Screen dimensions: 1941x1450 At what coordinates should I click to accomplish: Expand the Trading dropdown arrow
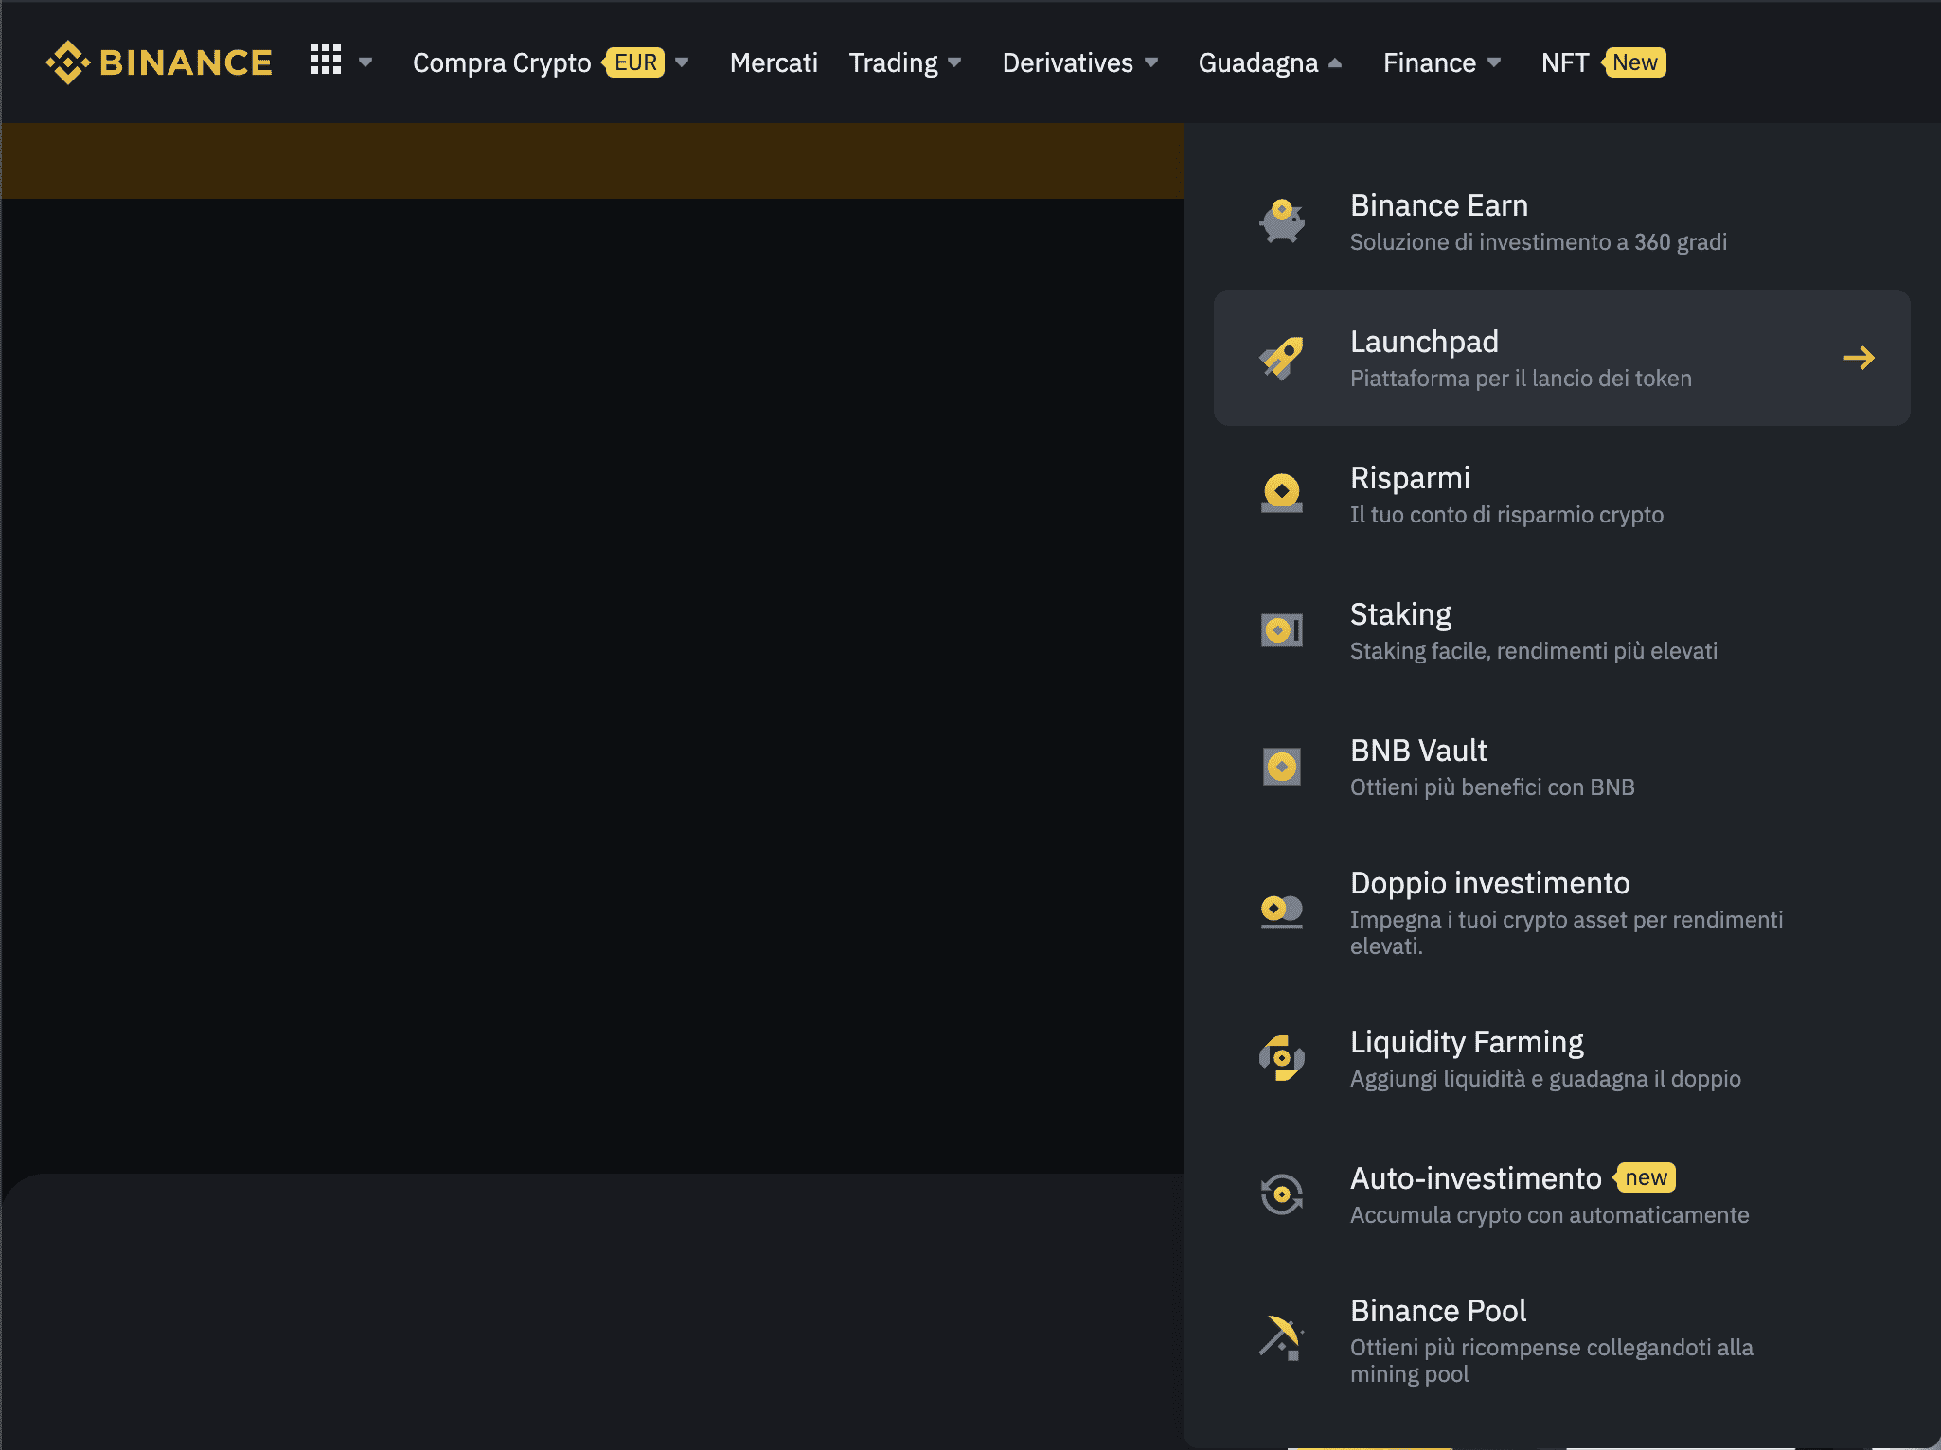coord(954,62)
